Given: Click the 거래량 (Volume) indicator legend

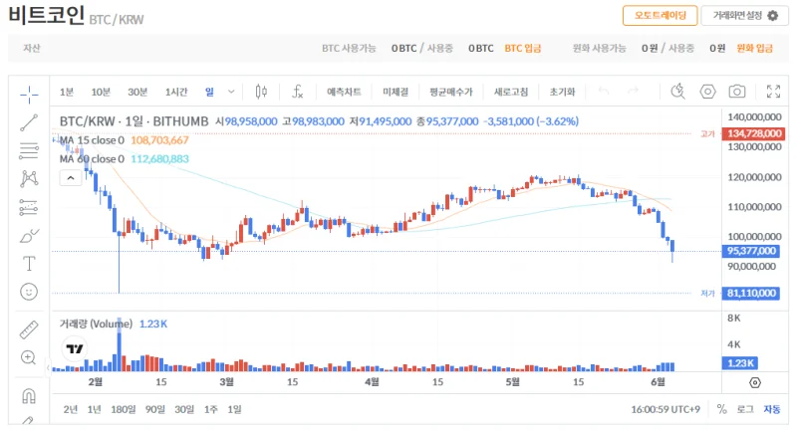Looking at the screenshot, I should [114, 323].
